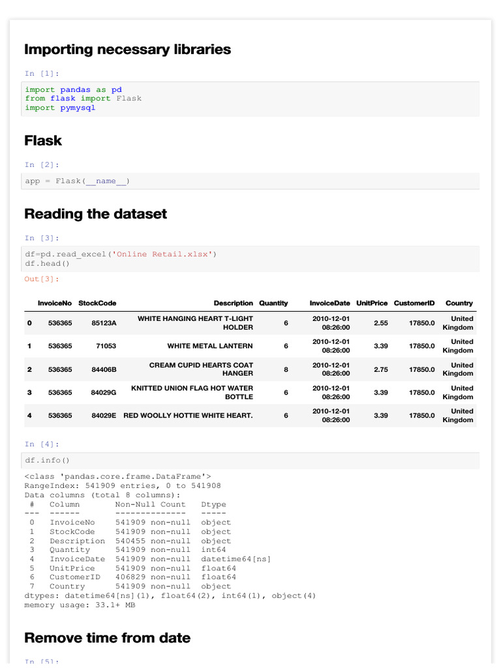Click the 'Reading the dataset' heading
This screenshot has width=501, height=668.
coord(95,214)
